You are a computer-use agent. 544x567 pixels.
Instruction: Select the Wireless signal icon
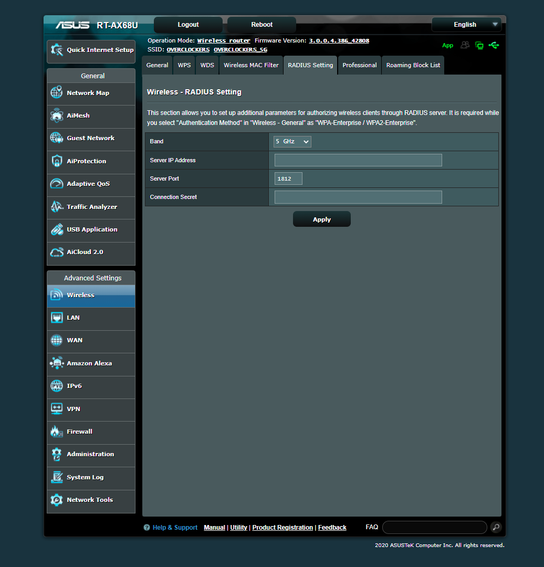tap(56, 295)
